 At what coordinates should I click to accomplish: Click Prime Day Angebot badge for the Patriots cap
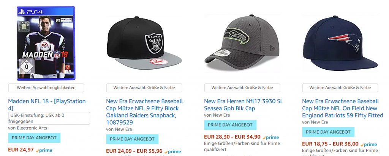point(328,132)
